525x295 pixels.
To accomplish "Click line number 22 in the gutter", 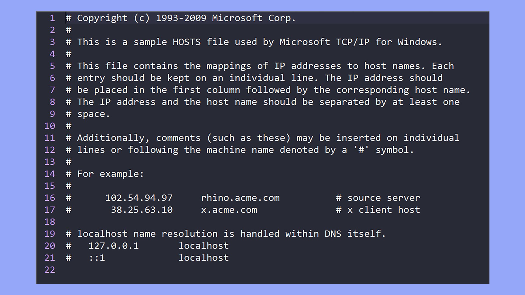I will [x=50, y=270].
